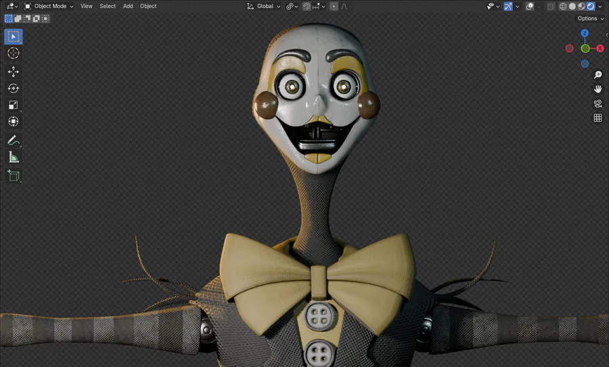This screenshot has height=367, width=609.
Task: Expand the viewport shading options arrow
Action: click(600, 6)
